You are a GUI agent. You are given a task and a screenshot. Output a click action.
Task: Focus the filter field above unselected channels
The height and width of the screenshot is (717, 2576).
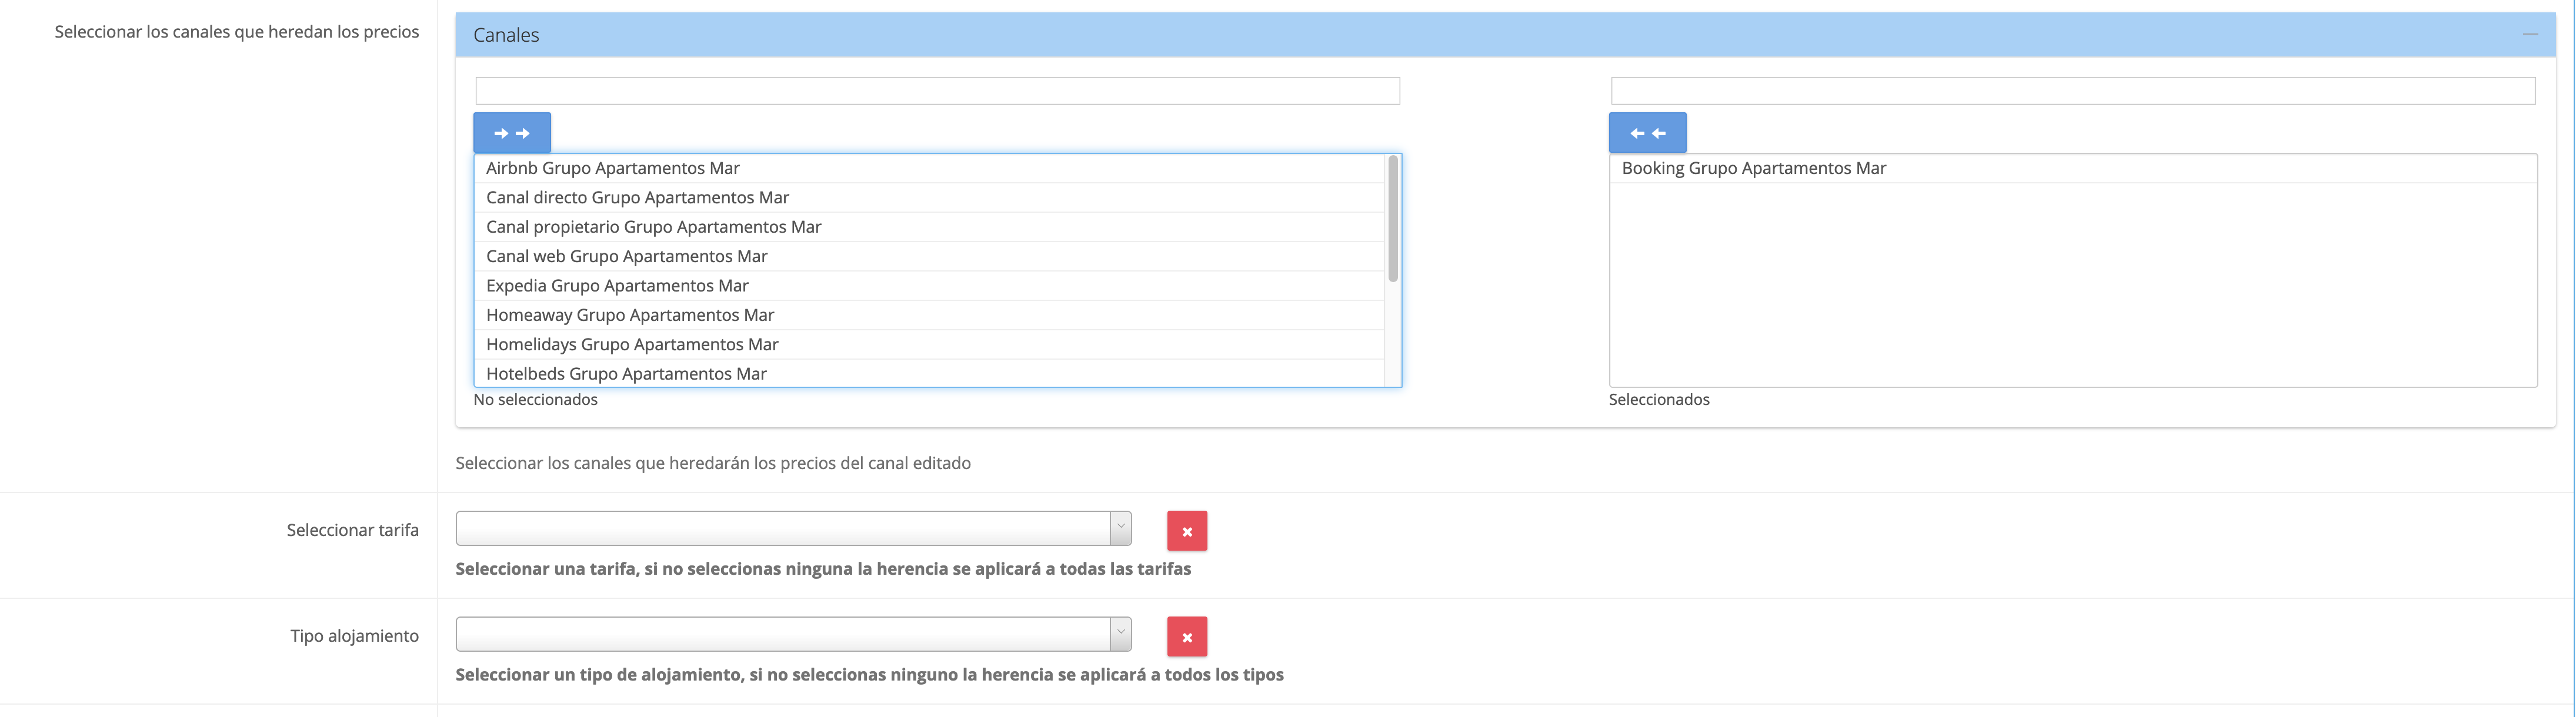click(x=937, y=91)
